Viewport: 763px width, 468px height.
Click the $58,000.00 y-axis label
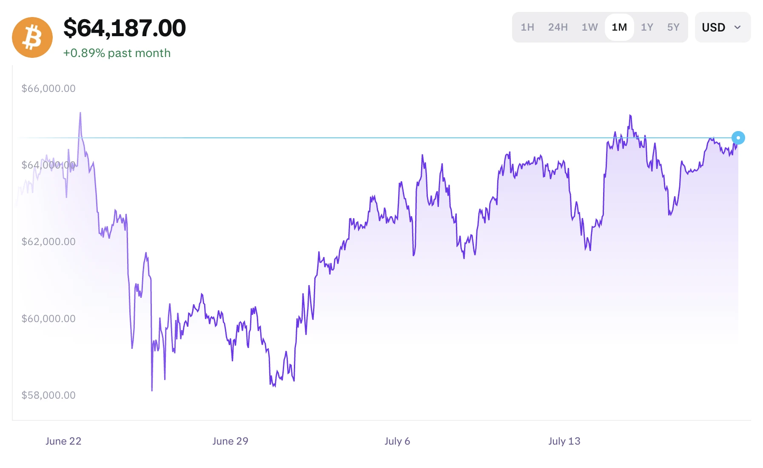48,395
